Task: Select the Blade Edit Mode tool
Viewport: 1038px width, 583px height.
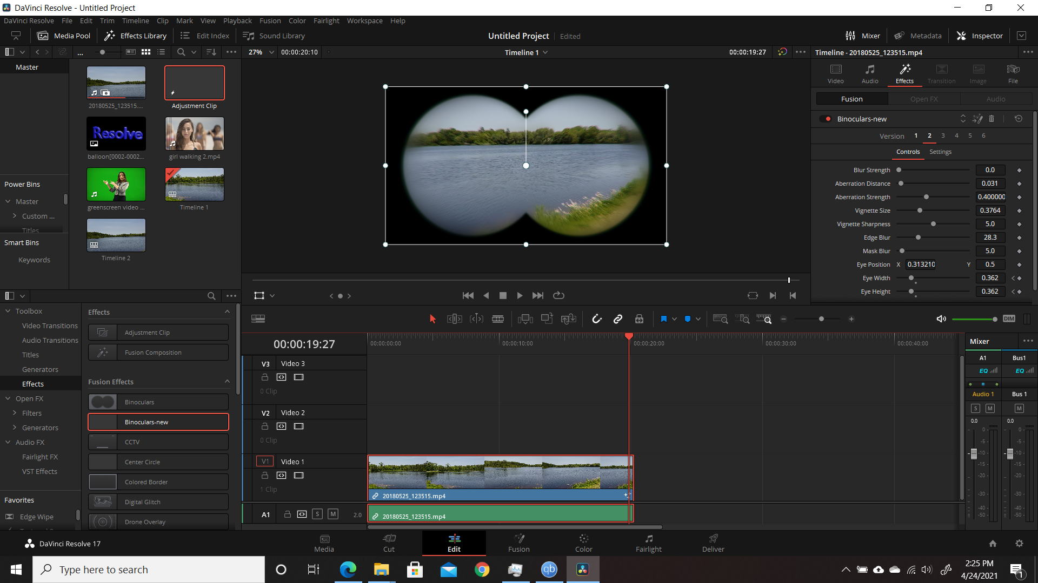Action: click(x=498, y=319)
